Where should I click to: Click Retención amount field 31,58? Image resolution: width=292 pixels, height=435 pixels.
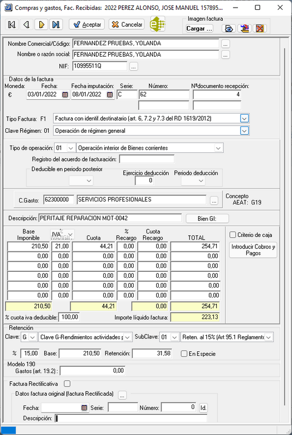pos(152,354)
